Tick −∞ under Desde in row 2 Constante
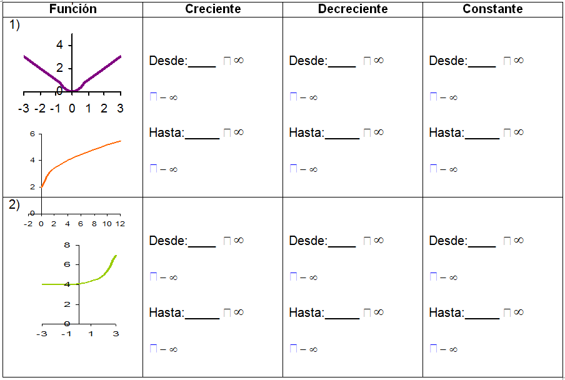This screenshot has width=565, height=380. [x=433, y=277]
